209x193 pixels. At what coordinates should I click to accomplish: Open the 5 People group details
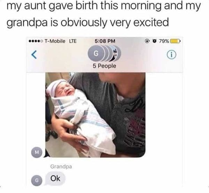click(104, 66)
